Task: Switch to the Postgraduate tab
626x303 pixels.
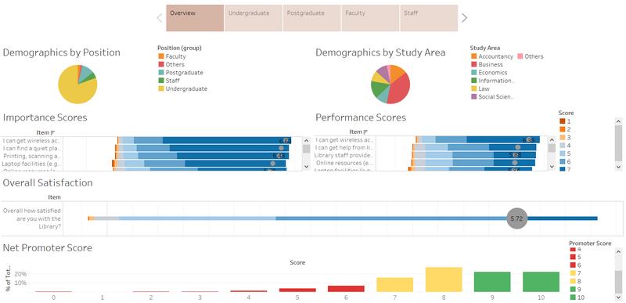Action: point(311,18)
